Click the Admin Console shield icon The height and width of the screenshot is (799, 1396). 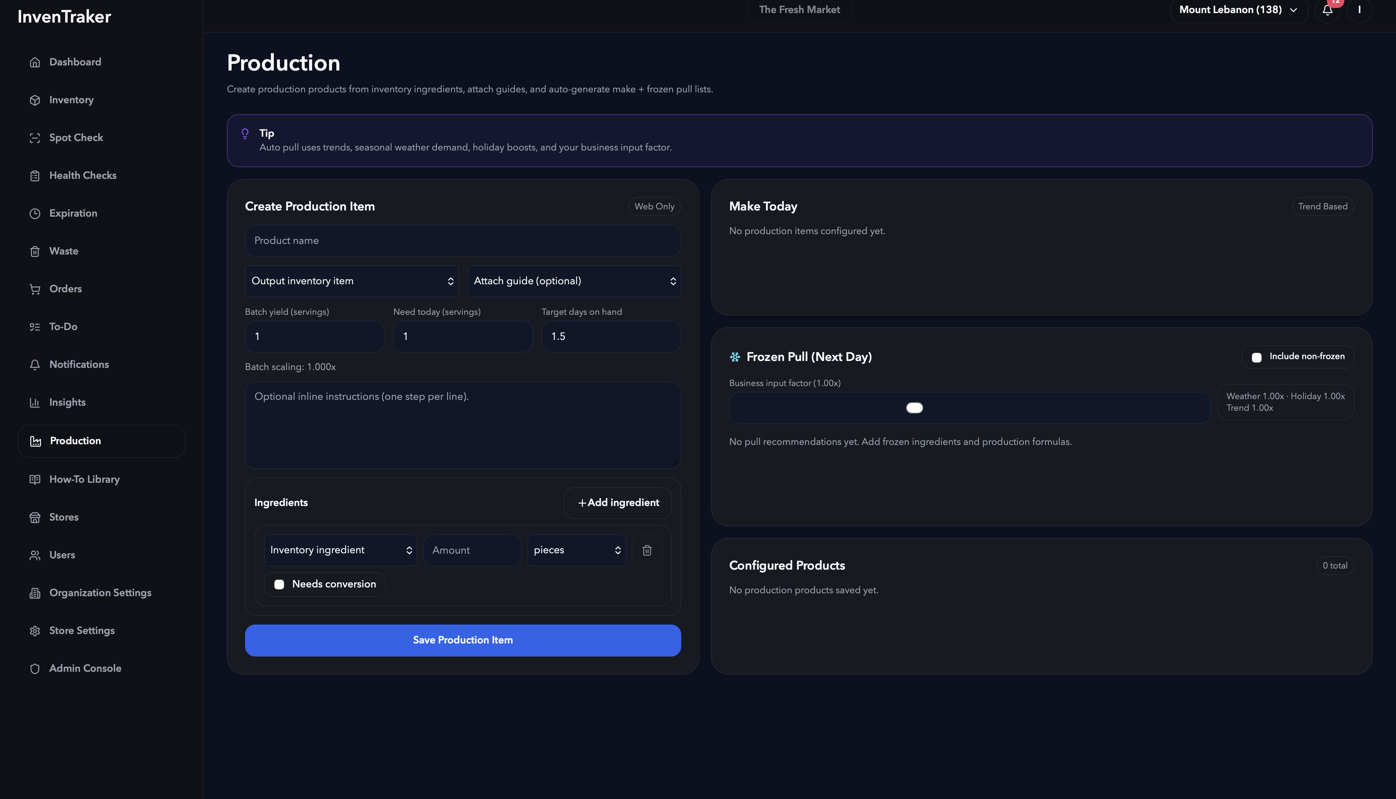click(x=35, y=669)
